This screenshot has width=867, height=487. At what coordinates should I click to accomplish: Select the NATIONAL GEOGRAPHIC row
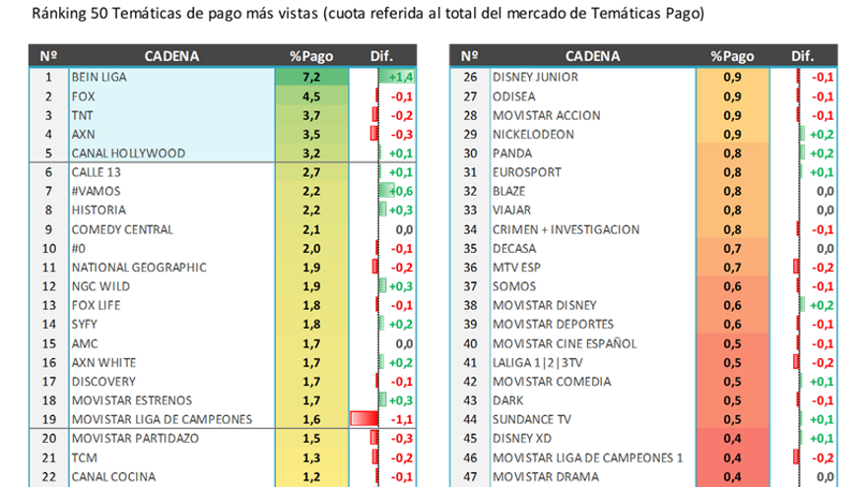(x=139, y=268)
